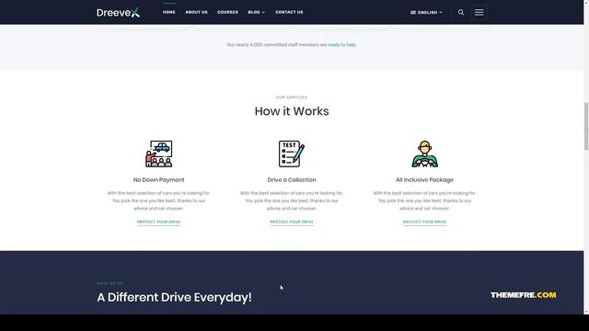This screenshot has width=589, height=331.
Task: Expand the BLOG menu dropdown
Action: pos(256,12)
